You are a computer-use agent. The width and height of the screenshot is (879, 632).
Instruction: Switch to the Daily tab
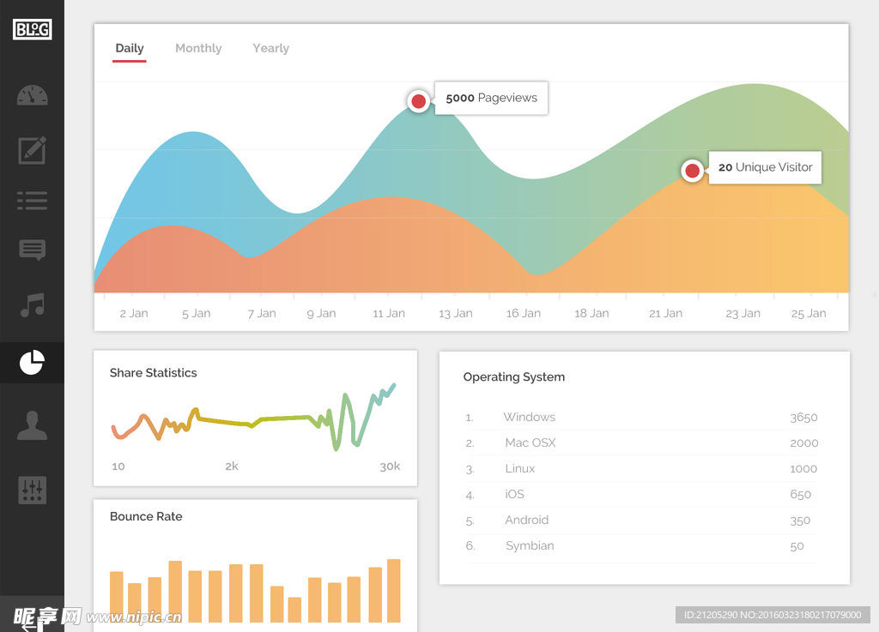pos(130,48)
